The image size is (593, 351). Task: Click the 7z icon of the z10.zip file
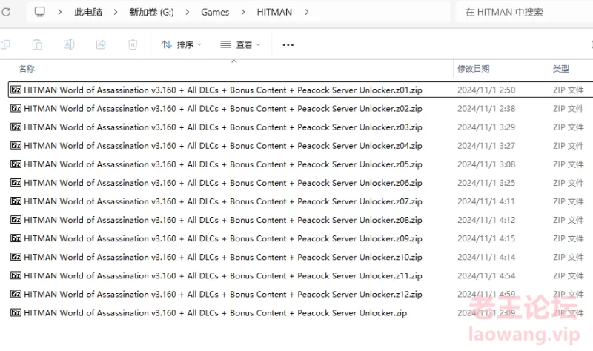tap(16, 256)
